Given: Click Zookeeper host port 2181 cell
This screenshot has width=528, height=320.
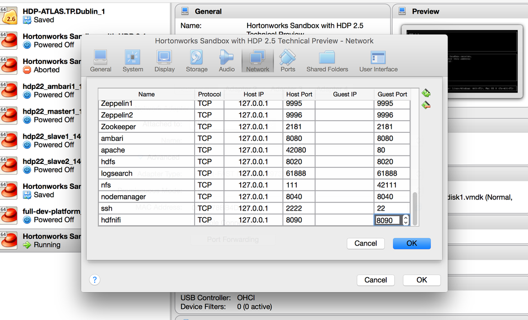Looking at the screenshot, I should click(x=299, y=127).
